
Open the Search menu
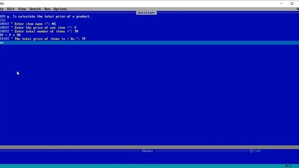click(35, 9)
